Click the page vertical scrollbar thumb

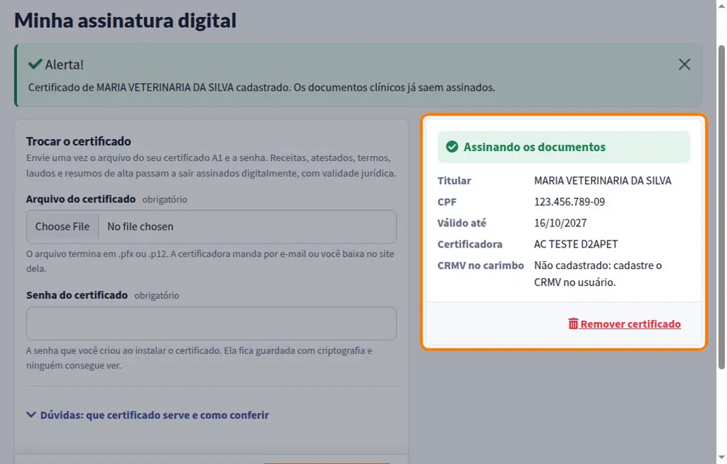pos(721,207)
